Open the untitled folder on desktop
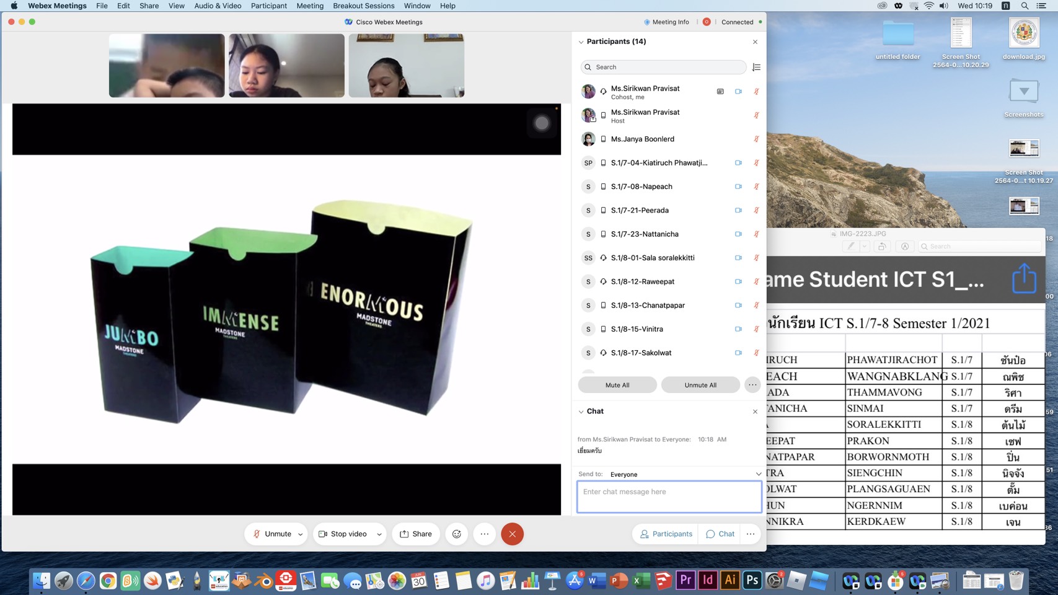This screenshot has height=595, width=1058. pyautogui.click(x=898, y=39)
